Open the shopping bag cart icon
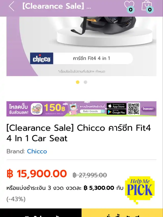 coord(147,6)
